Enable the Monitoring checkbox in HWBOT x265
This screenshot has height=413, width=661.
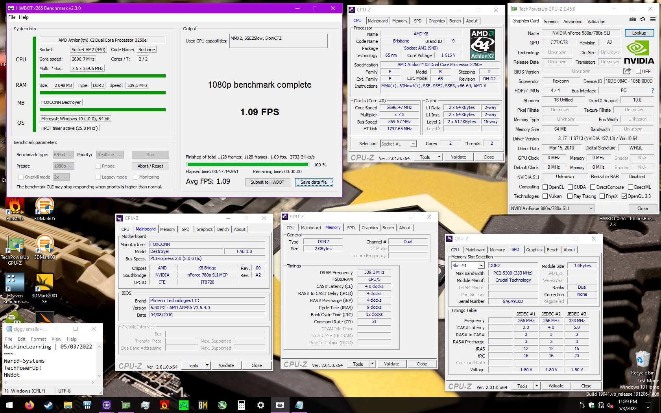coord(135,177)
